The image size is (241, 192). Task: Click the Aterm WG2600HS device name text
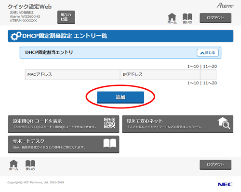(x=25, y=16)
